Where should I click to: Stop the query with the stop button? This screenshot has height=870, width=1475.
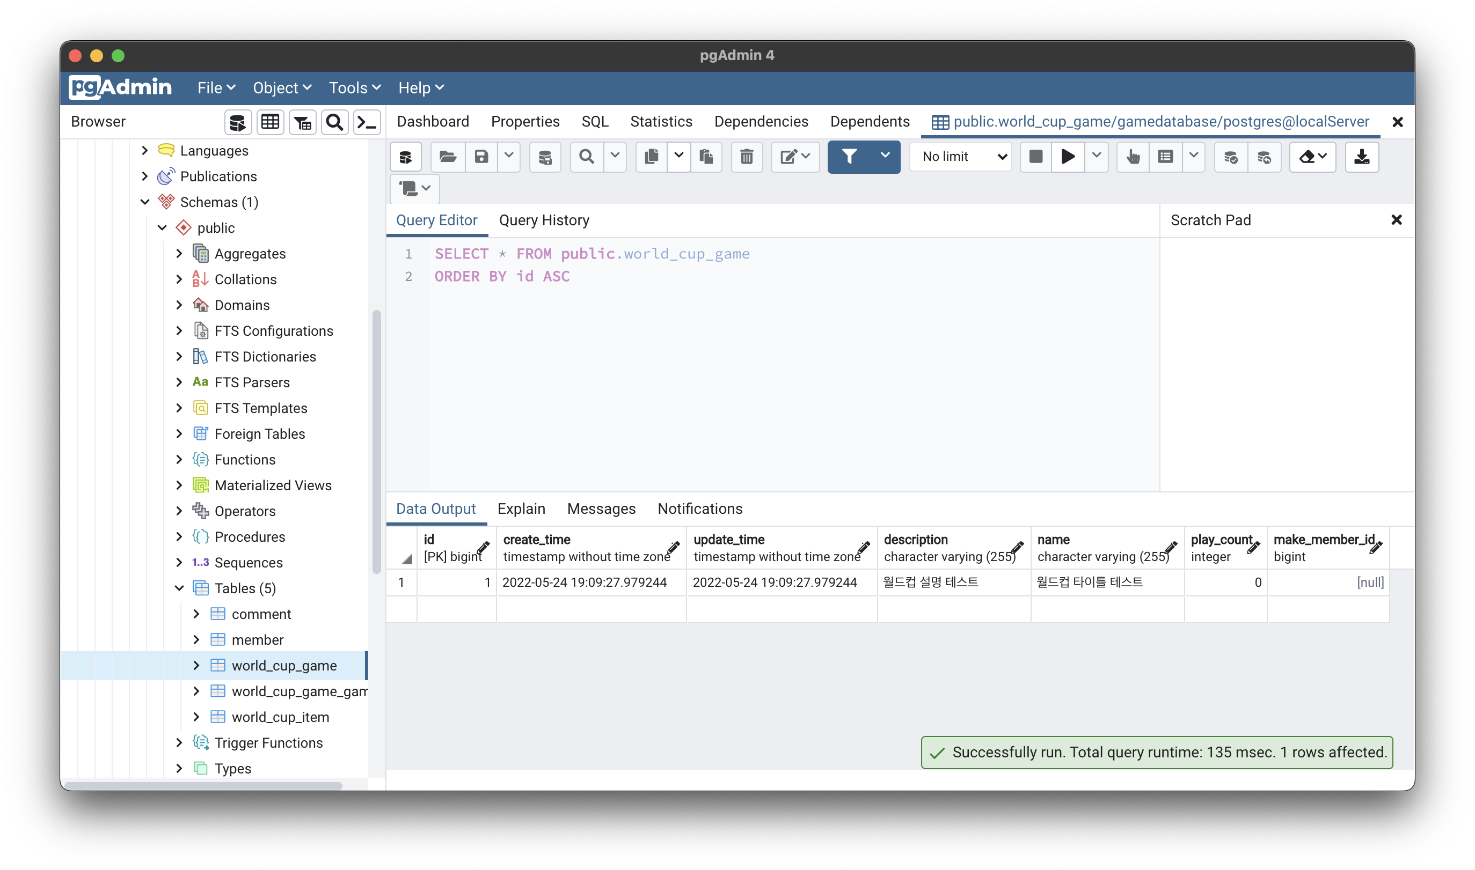point(1036,157)
